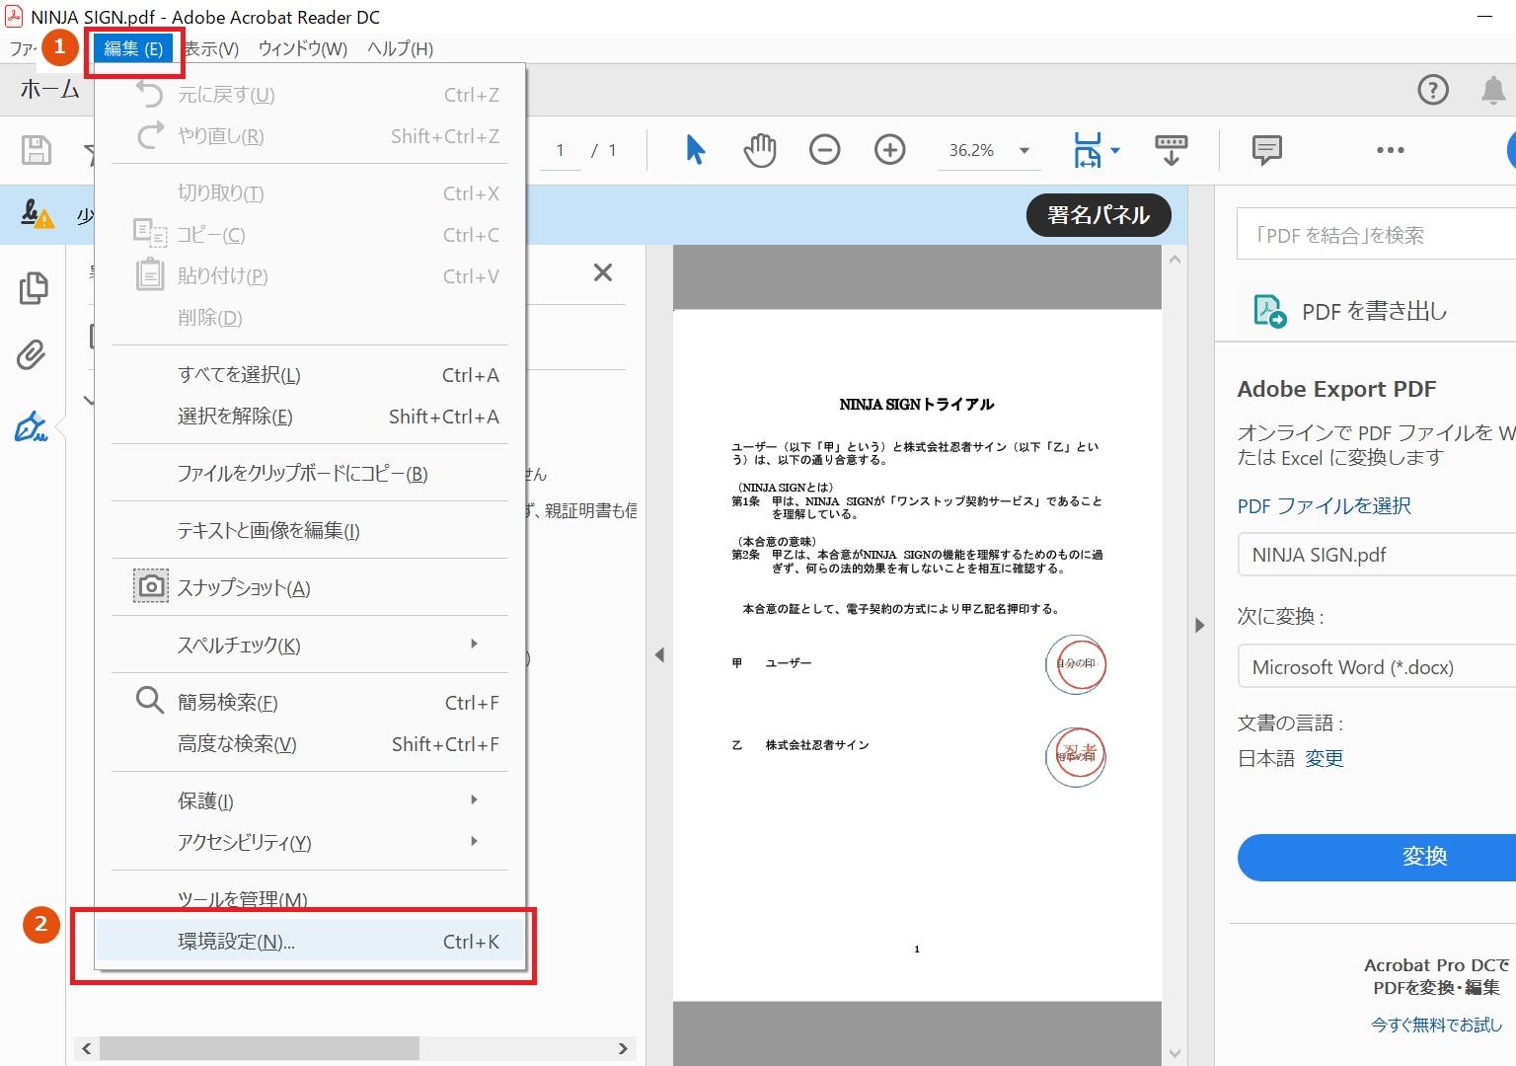Expand the スペルチェック(K) submenu
The height and width of the screenshot is (1066, 1516).
point(310,646)
